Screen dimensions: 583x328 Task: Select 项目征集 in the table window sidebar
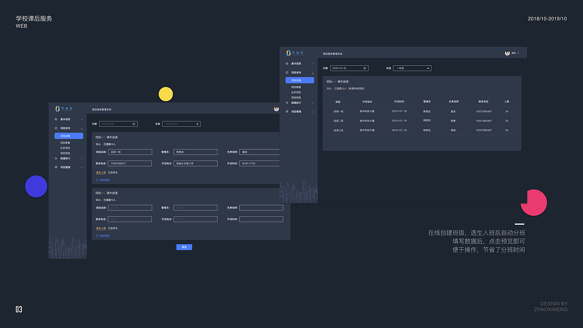300,80
